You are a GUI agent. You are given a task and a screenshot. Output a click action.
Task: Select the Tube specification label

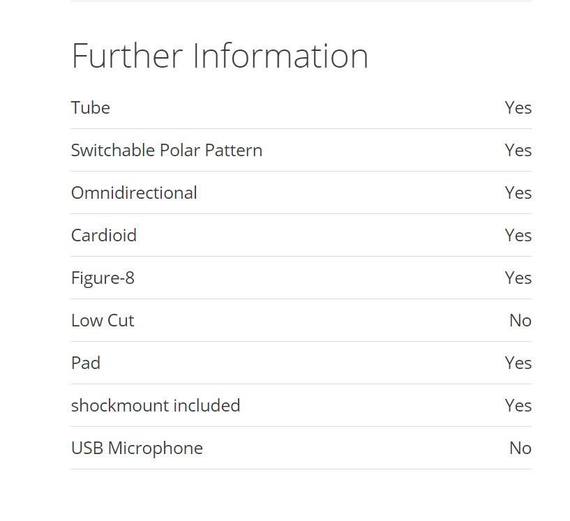coord(91,107)
